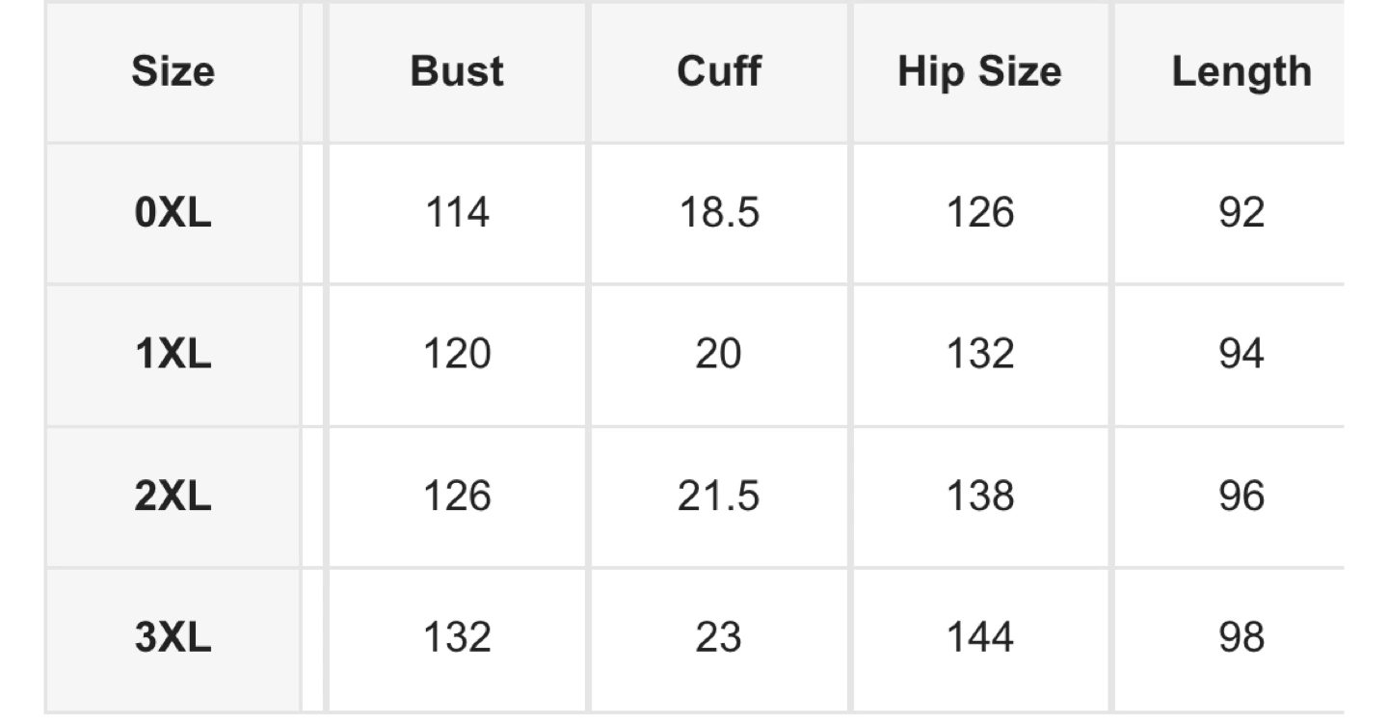
Task: Select the 3XL size row label
Action: [x=173, y=638]
